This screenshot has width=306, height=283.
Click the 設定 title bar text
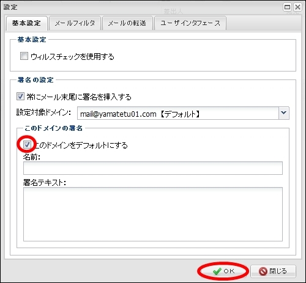click(x=10, y=7)
